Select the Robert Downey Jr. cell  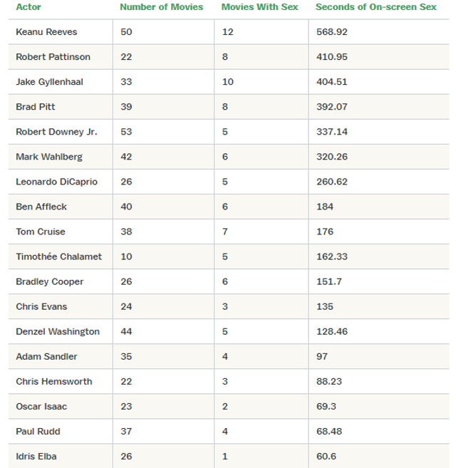tap(56, 132)
